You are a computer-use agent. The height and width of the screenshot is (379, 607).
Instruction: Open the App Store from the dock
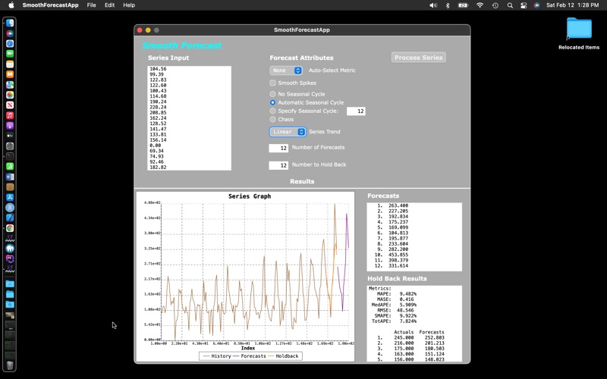[x=10, y=197]
